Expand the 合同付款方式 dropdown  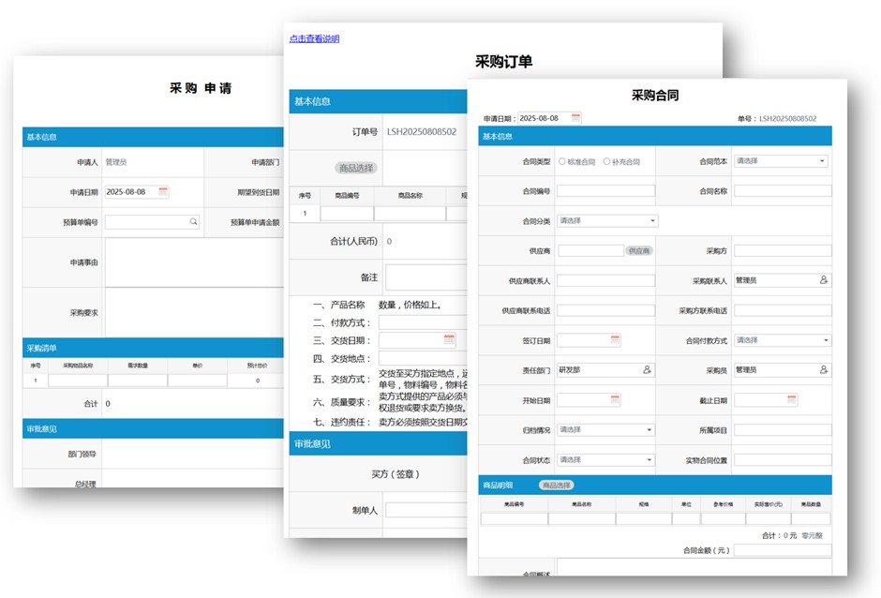[x=826, y=340]
